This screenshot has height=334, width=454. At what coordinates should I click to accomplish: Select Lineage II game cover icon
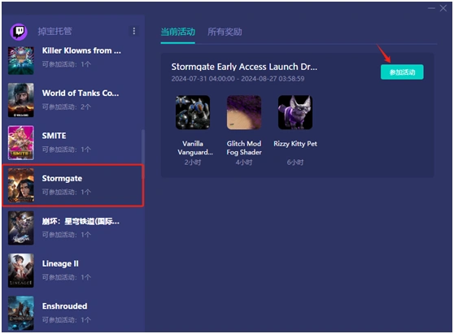[x=21, y=271]
